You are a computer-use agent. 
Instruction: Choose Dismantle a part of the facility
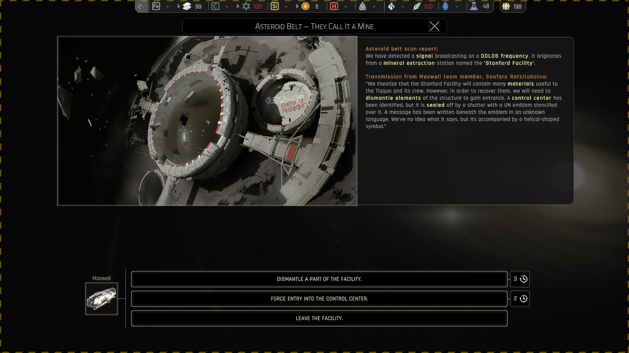coord(319,279)
